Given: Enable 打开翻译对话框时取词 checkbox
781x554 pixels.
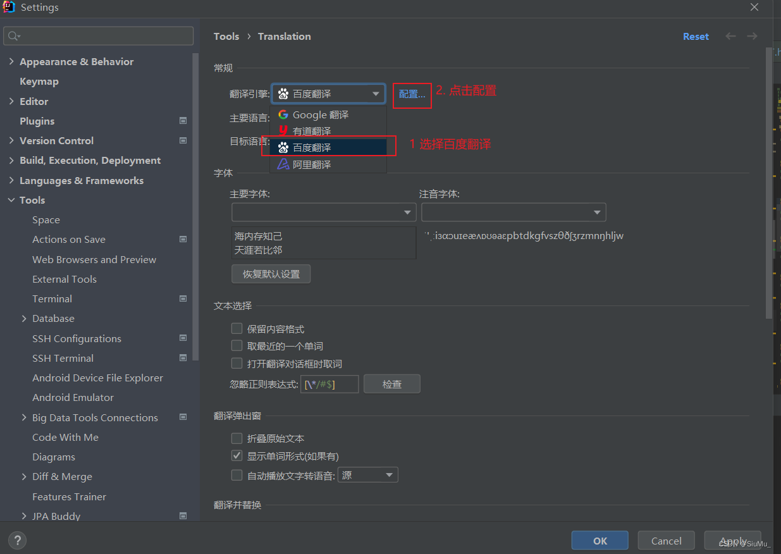Looking at the screenshot, I should (x=237, y=363).
